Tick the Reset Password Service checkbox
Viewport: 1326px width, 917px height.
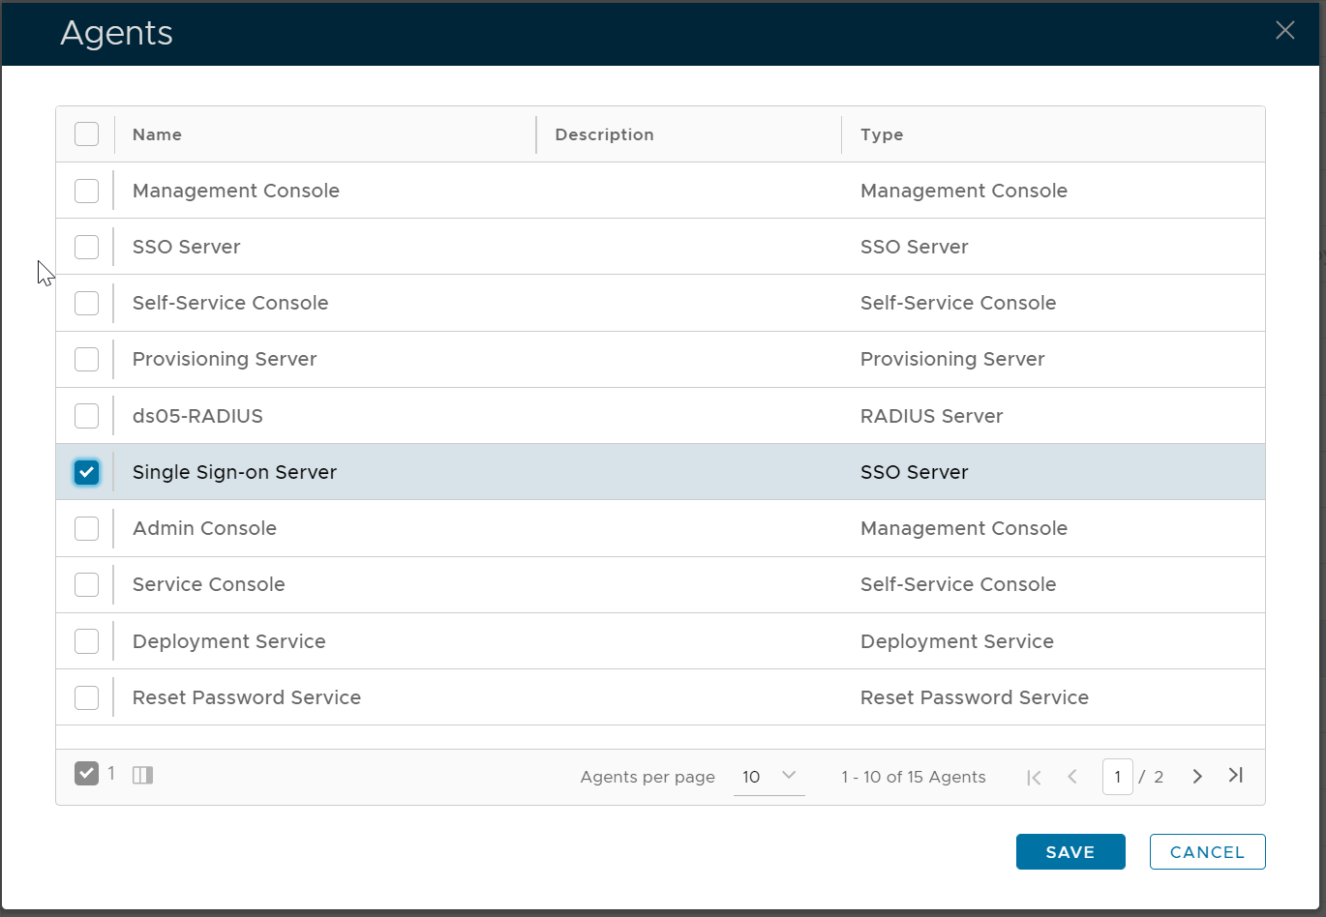pyautogui.click(x=86, y=697)
